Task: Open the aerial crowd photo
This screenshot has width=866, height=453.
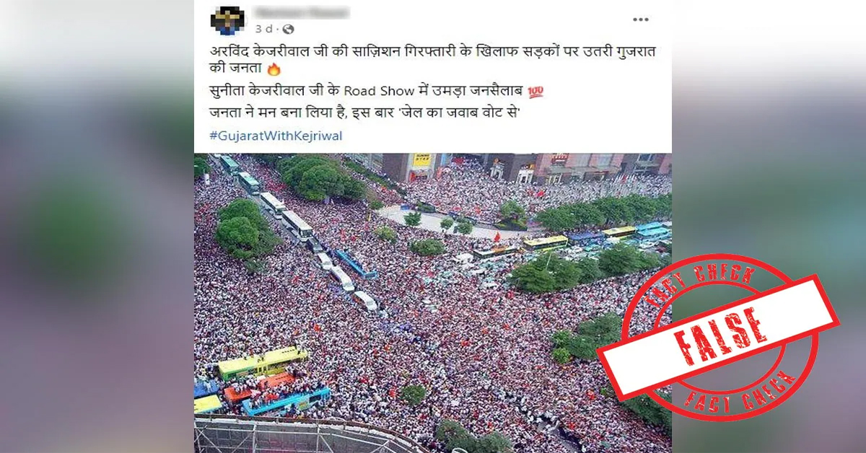Action: coord(433,303)
